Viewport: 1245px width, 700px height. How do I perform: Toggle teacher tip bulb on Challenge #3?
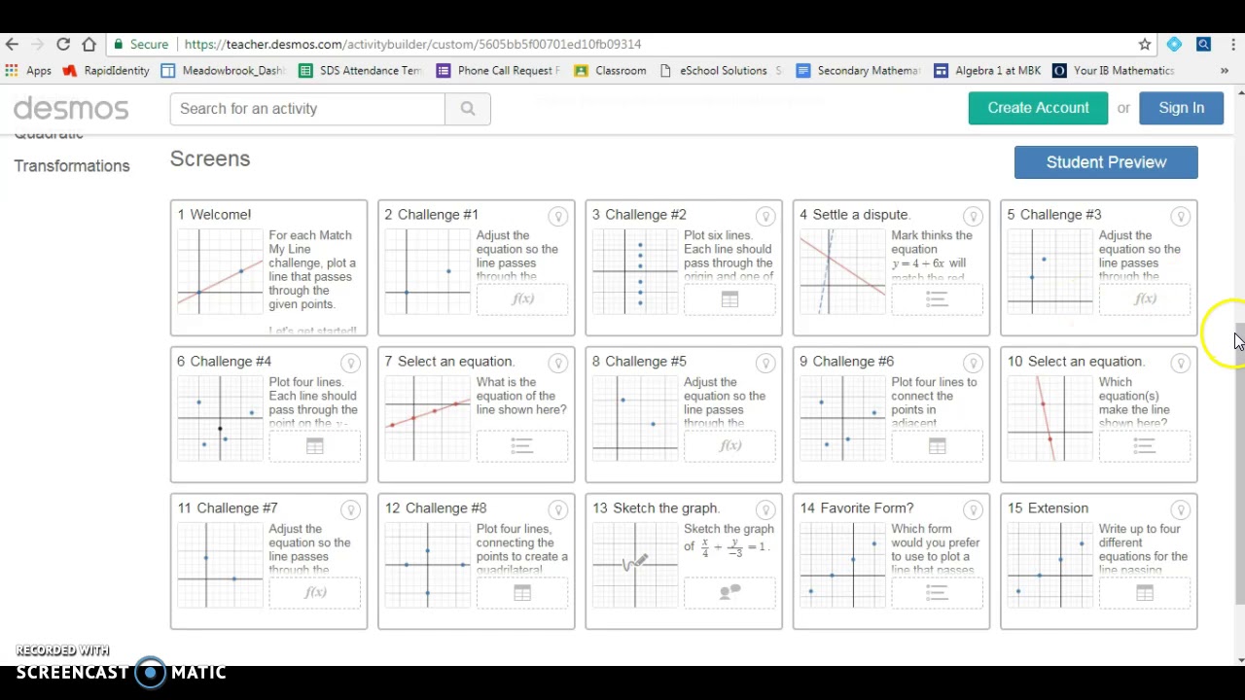click(1180, 216)
